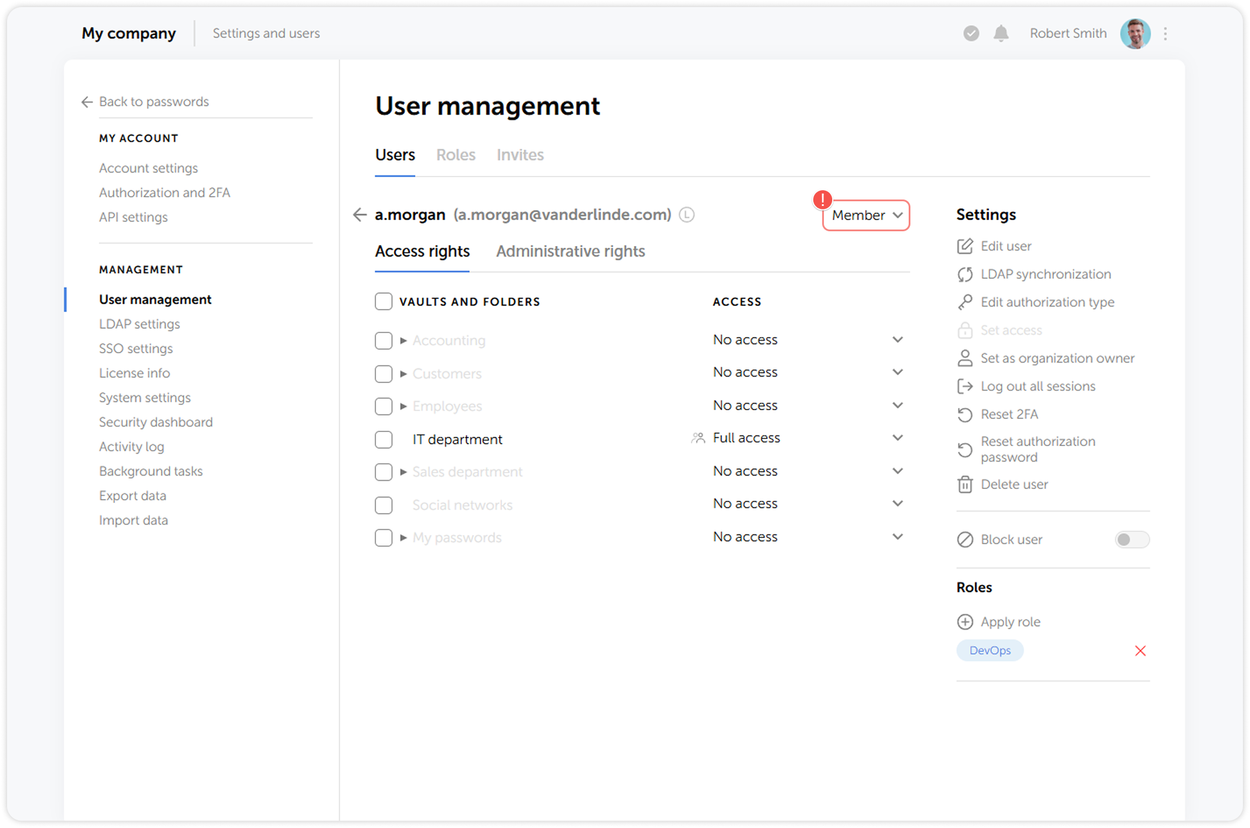
Task: Select all vaults via header checkbox
Action: tap(384, 301)
